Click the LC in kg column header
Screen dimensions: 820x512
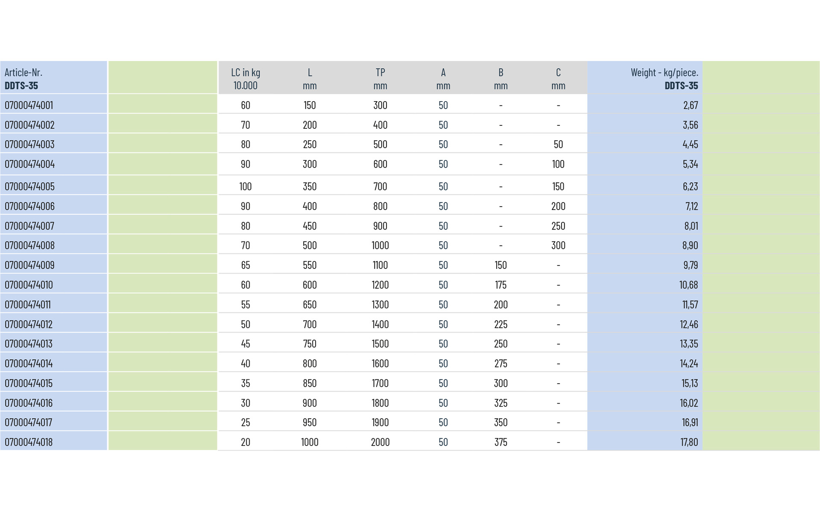point(246,79)
